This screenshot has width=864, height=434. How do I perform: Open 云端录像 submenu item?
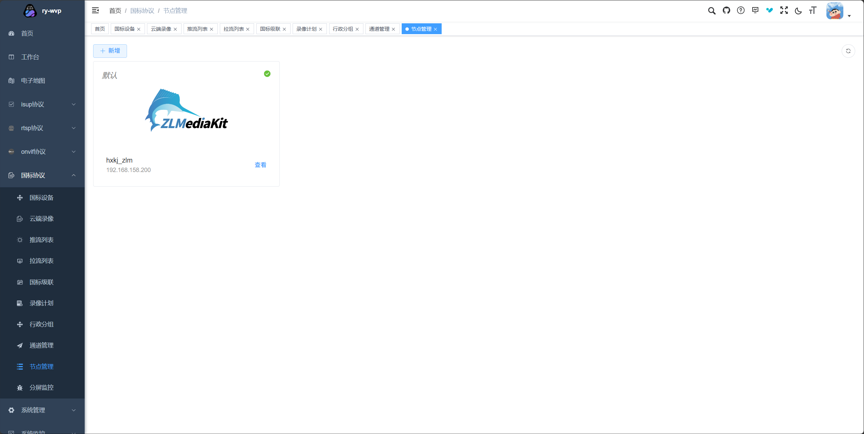tap(42, 219)
